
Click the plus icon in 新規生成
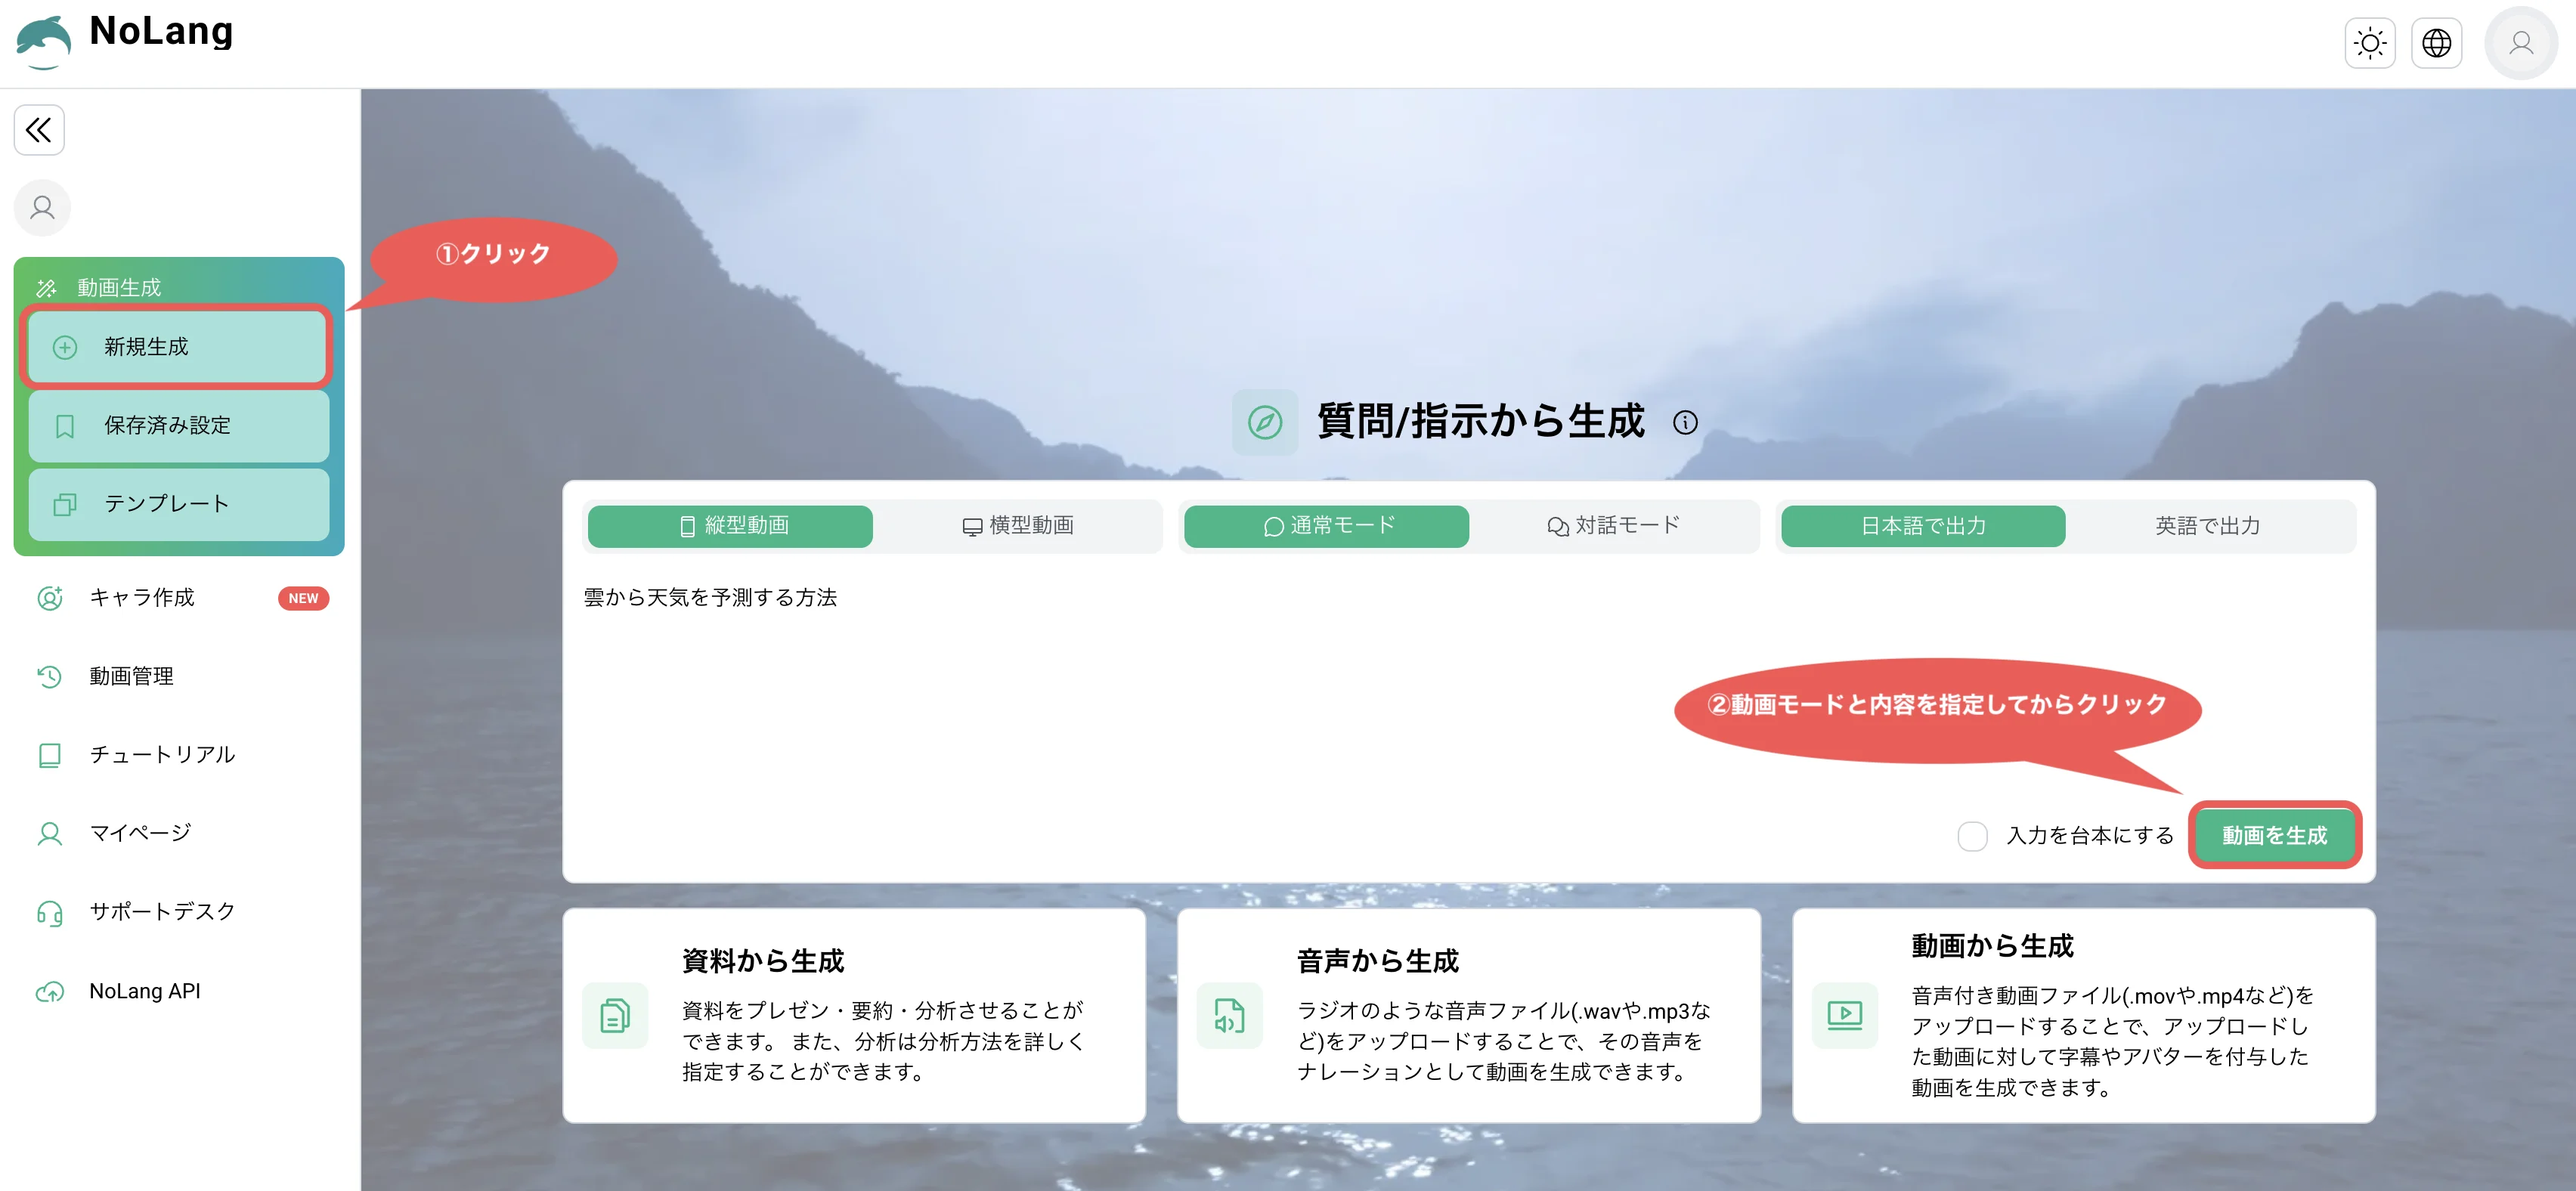coord(65,348)
